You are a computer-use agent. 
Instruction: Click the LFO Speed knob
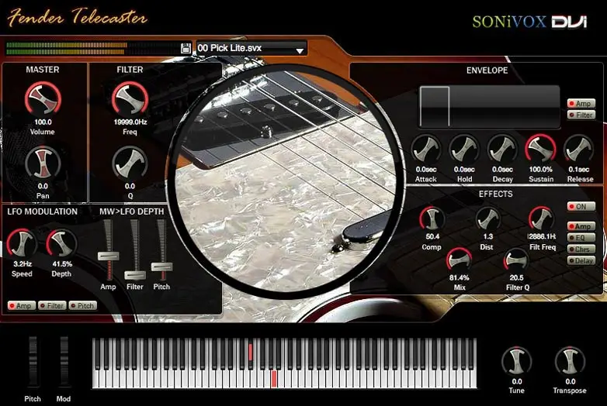(x=22, y=244)
